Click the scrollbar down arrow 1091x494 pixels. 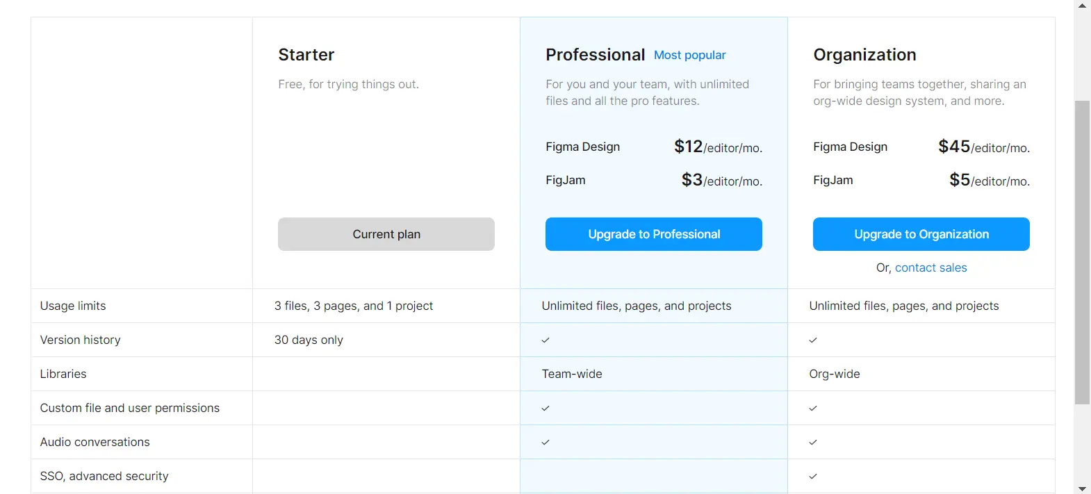(1082, 488)
